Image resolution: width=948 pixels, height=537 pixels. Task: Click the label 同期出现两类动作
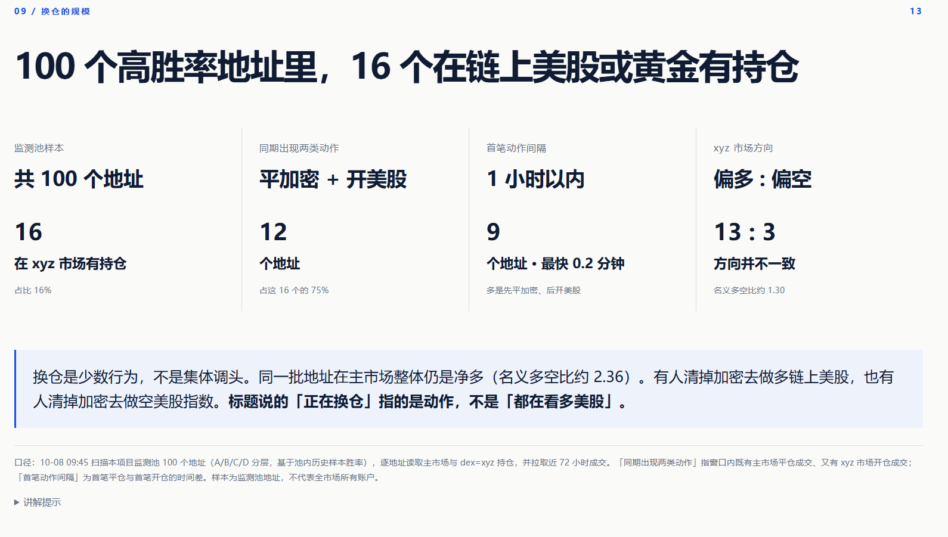pos(299,148)
